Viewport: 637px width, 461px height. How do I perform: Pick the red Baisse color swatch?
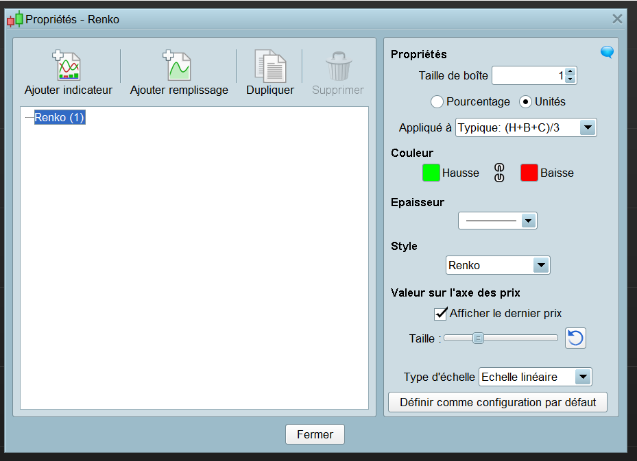point(529,173)
